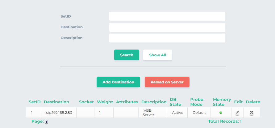Click the edit pencil icon for VBB Server
Screen dimensions: 275x128
237,113
